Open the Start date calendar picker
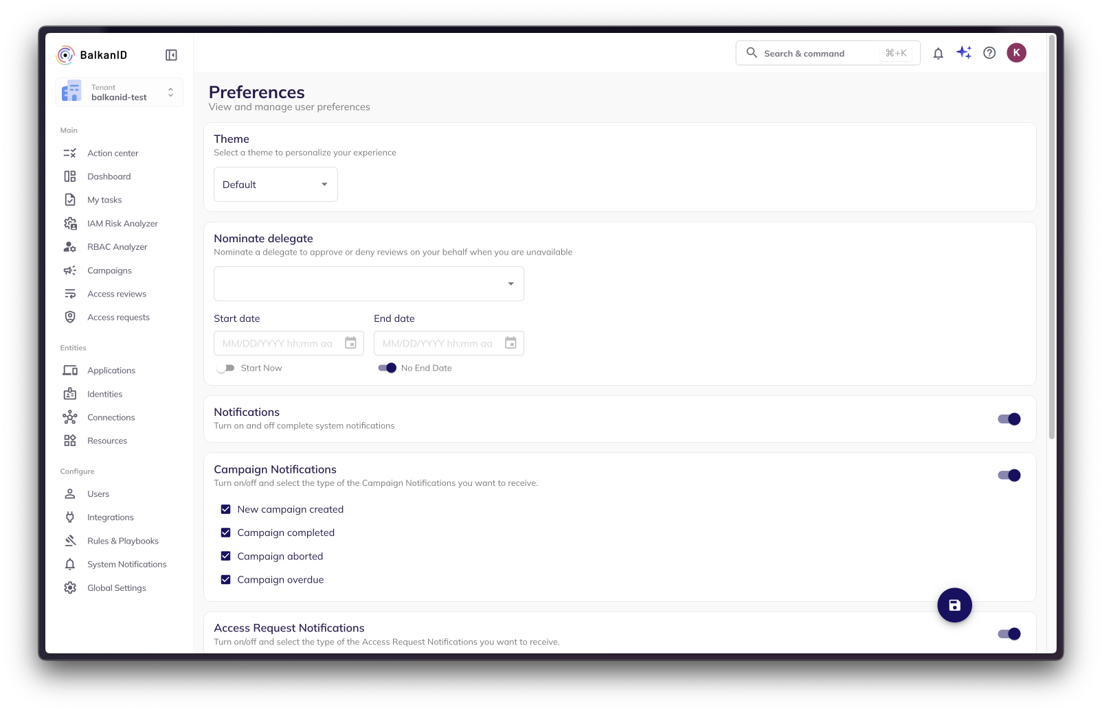Screen dimensions: 1102x711 [x=350, y=343]
